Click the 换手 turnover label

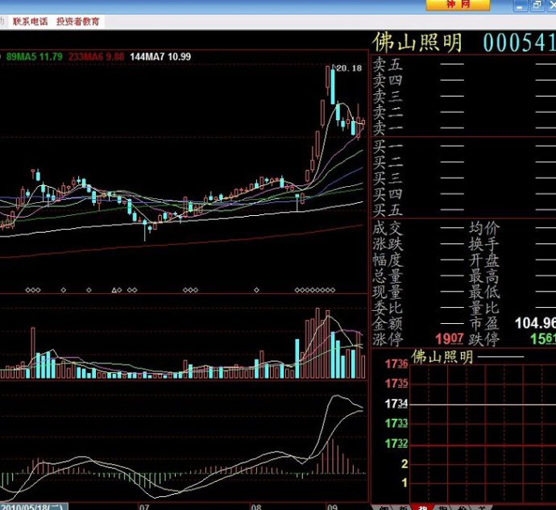484,244
